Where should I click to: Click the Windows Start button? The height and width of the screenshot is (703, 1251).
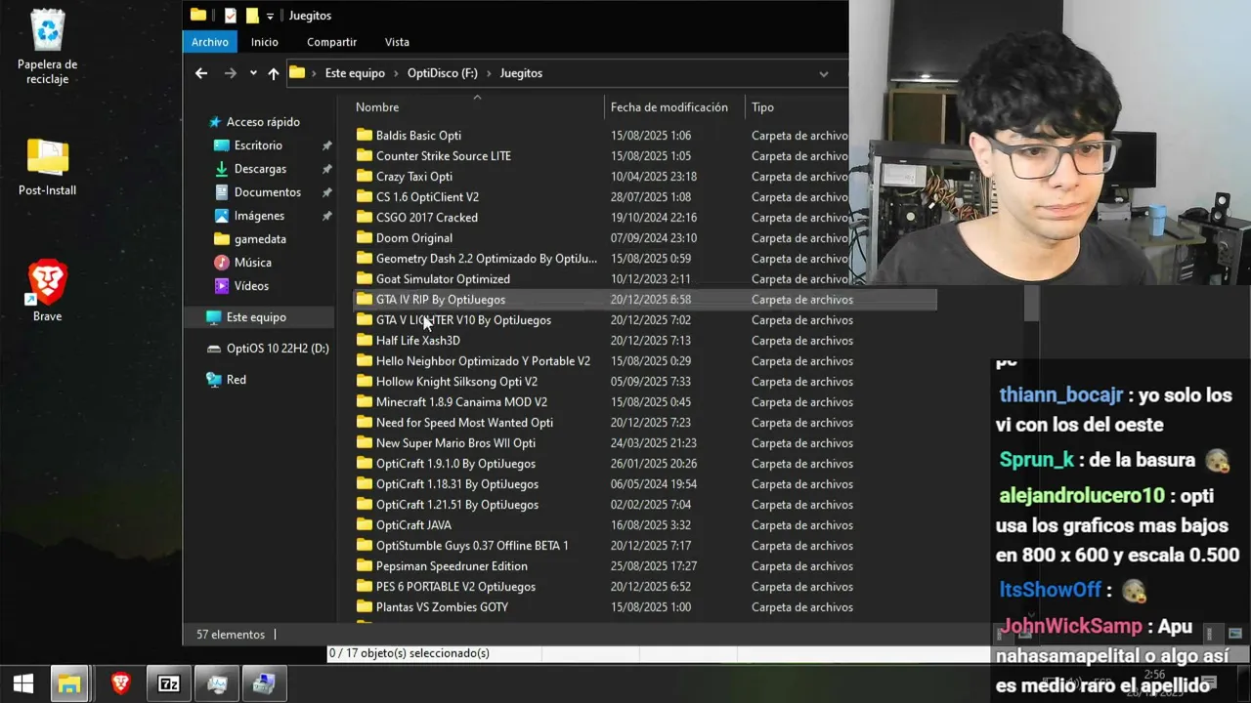coord(23,683)
